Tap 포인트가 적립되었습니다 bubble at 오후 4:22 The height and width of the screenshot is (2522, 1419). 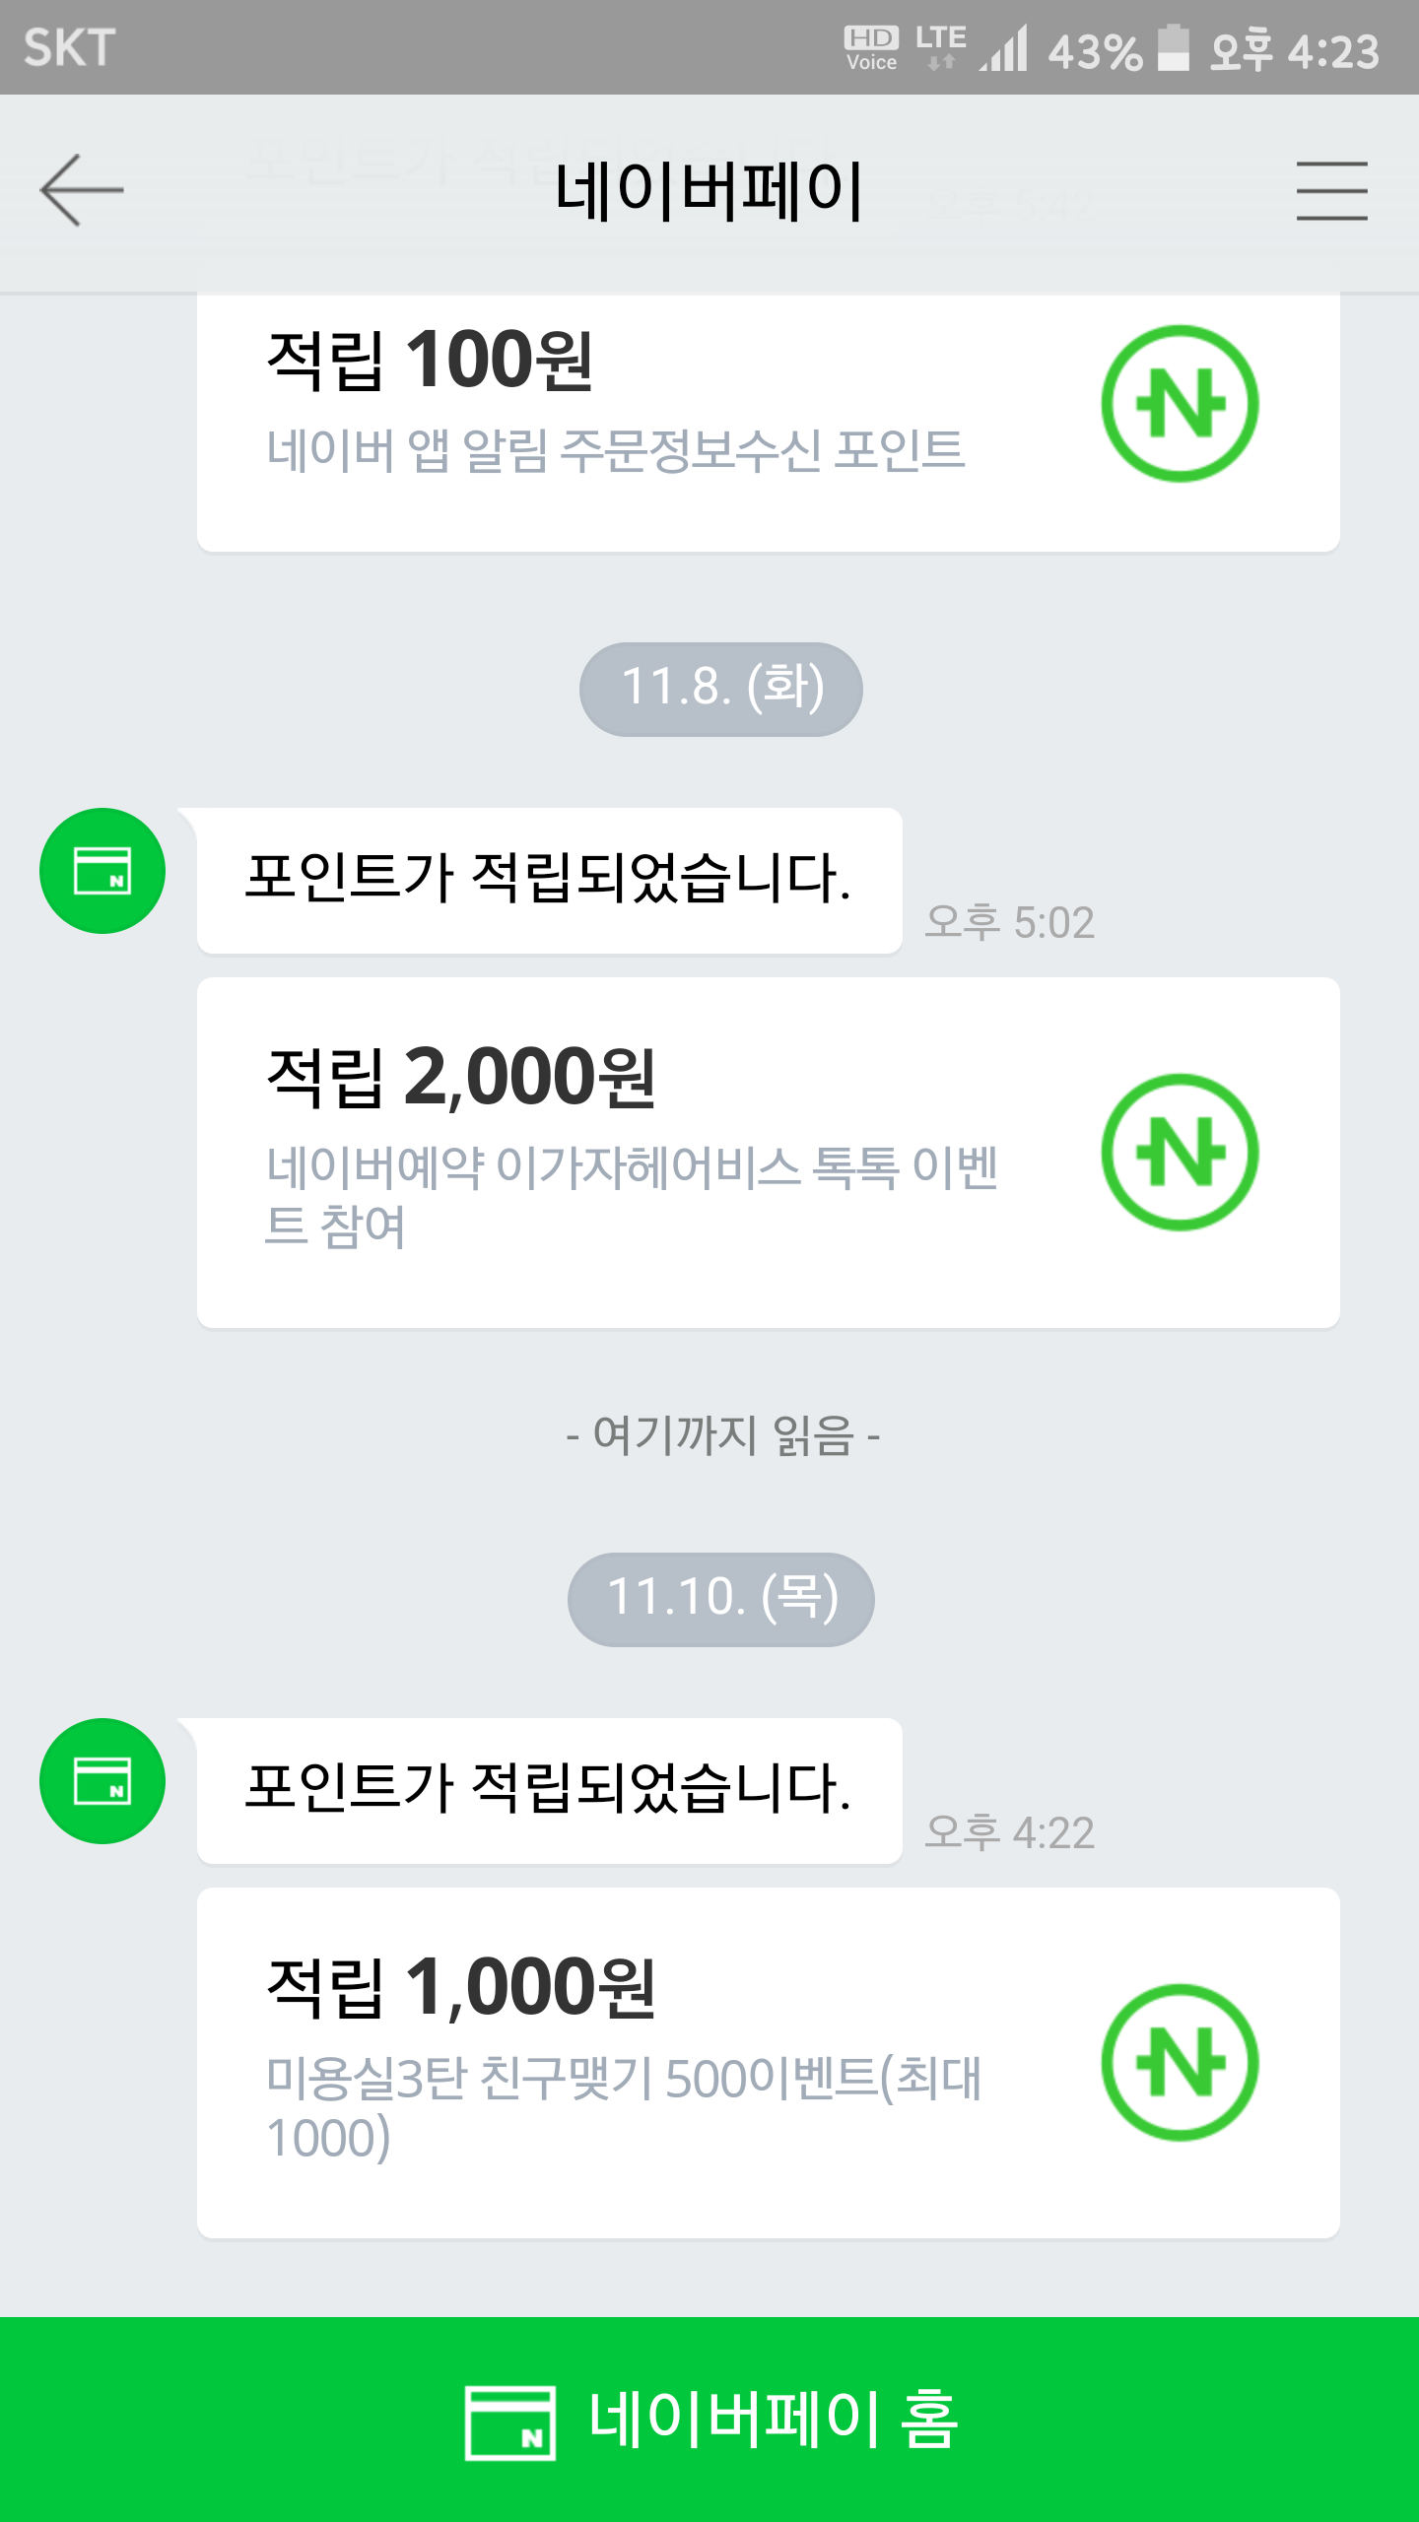549,1790
